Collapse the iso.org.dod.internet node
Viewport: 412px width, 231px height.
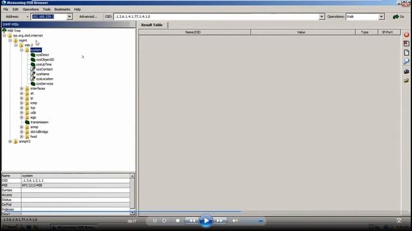[5, 35]
